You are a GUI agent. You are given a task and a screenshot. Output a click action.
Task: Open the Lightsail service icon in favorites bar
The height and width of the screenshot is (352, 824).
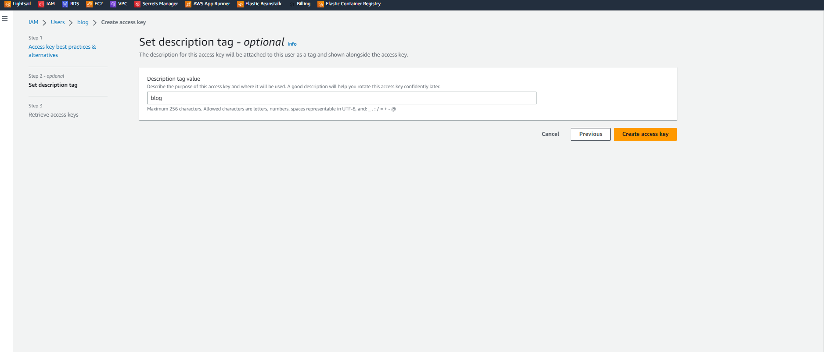[x=7, y=4]
